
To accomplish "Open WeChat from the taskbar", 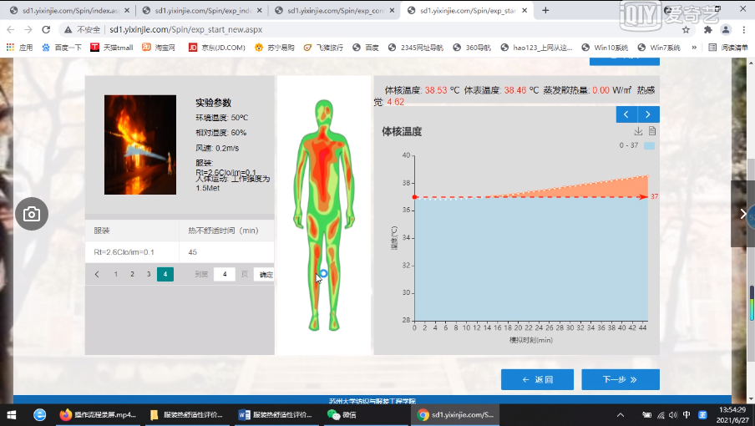I will [x=342, y=414].
